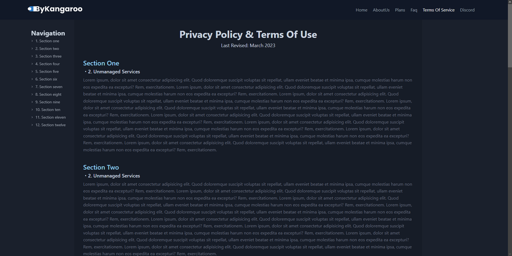
Task: Open 8. Section eight link
Action: tap(48, 94)
